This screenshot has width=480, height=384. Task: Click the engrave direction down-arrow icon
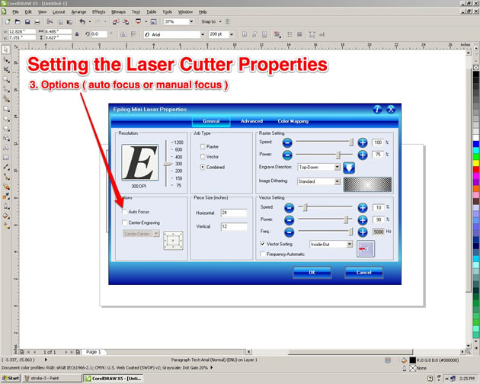[349, 168]
